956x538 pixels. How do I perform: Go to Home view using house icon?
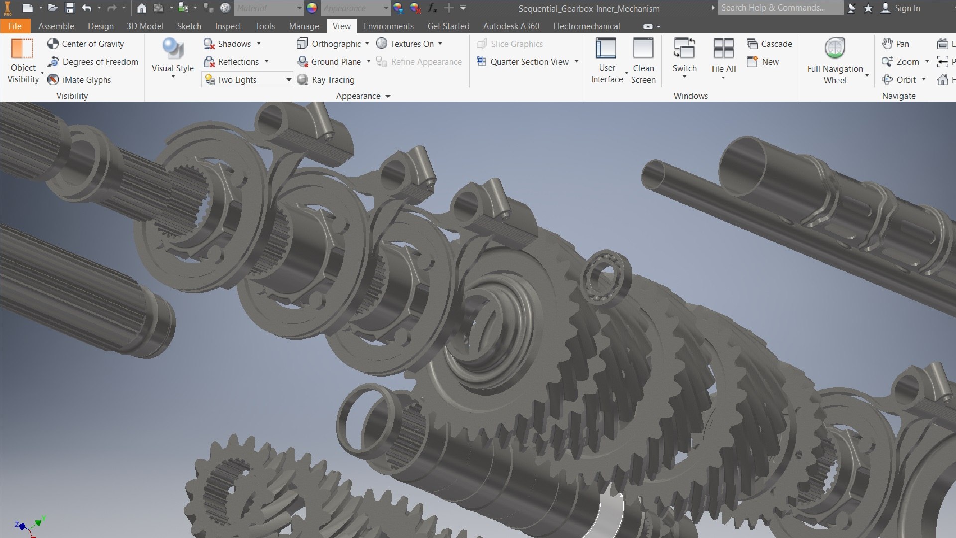142,8
